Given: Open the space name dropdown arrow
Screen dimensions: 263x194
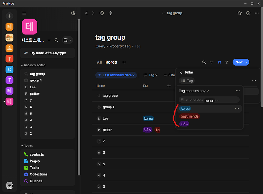Looking at the screenshot, I should tap(49, 40).
